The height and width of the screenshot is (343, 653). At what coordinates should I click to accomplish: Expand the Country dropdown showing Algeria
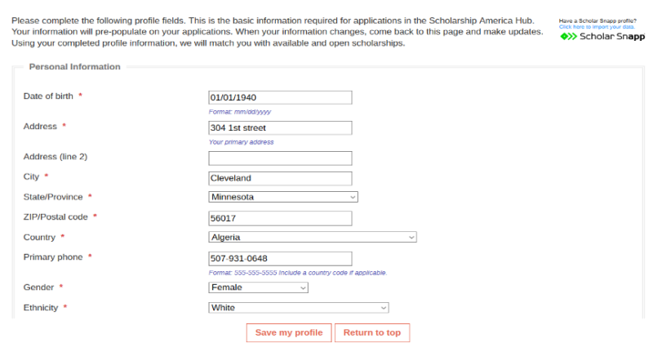313,237
